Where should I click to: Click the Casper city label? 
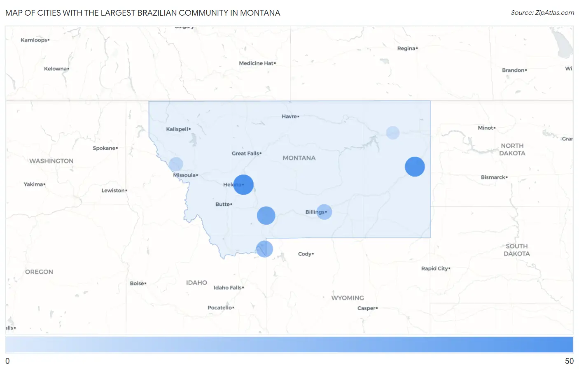tap(366, 308)
